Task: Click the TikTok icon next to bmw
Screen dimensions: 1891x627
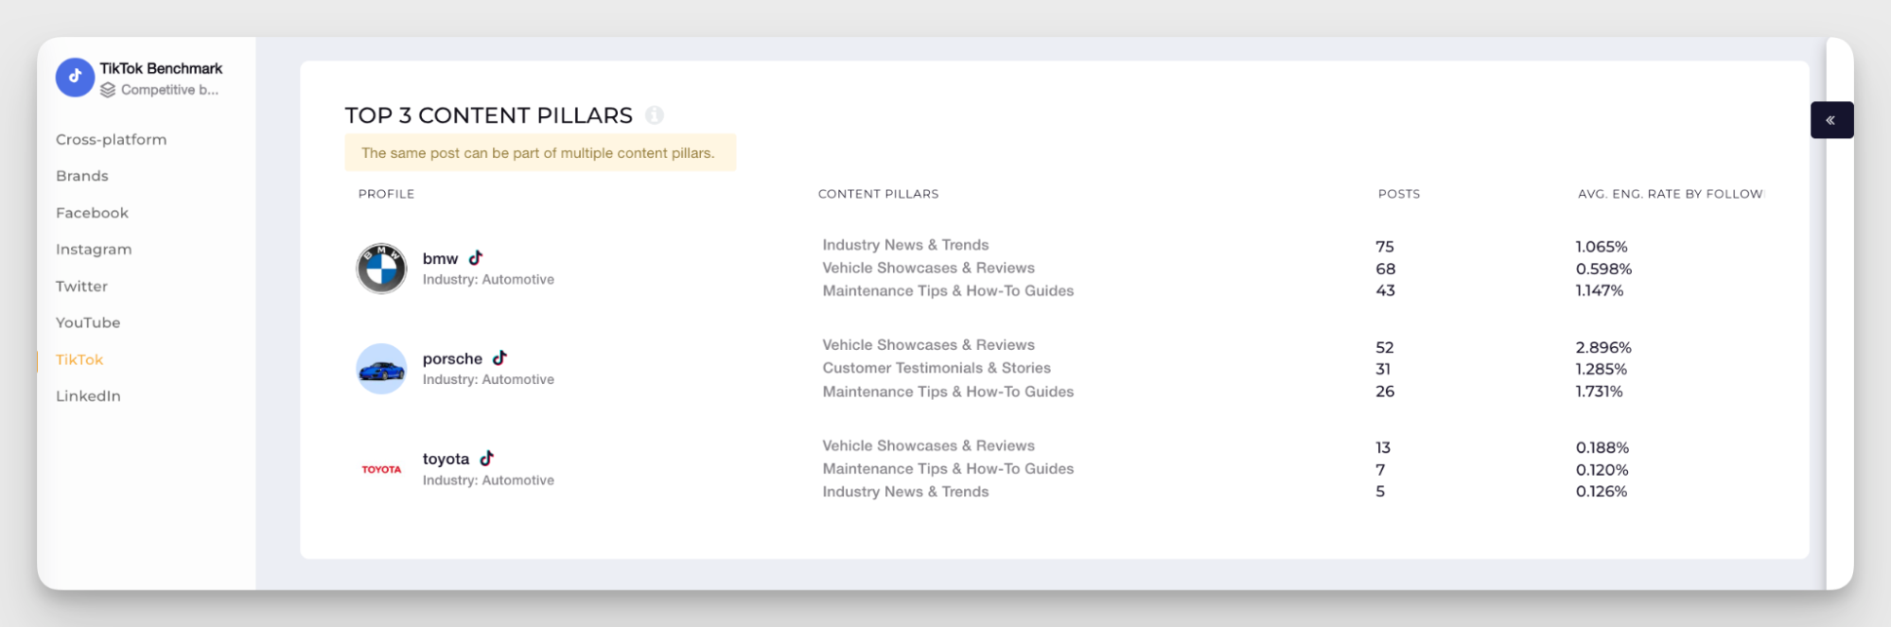Action: point(476,257)
